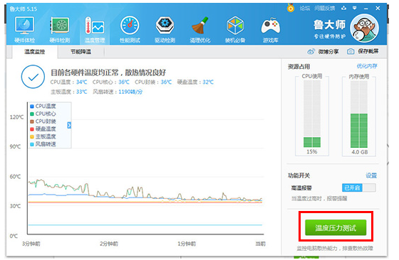399x260 pixels.
Task: Toggle the 高温报警 已开启 switch
Action: coord(359,188)
